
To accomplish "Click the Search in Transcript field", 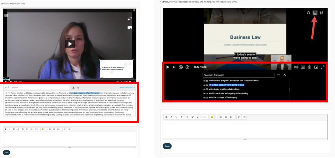I will [x=239, y=75].
